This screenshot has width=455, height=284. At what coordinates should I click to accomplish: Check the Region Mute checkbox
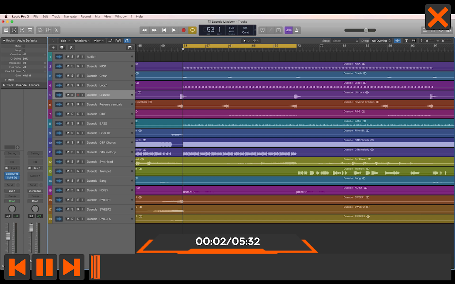click(x=24, y=46)
